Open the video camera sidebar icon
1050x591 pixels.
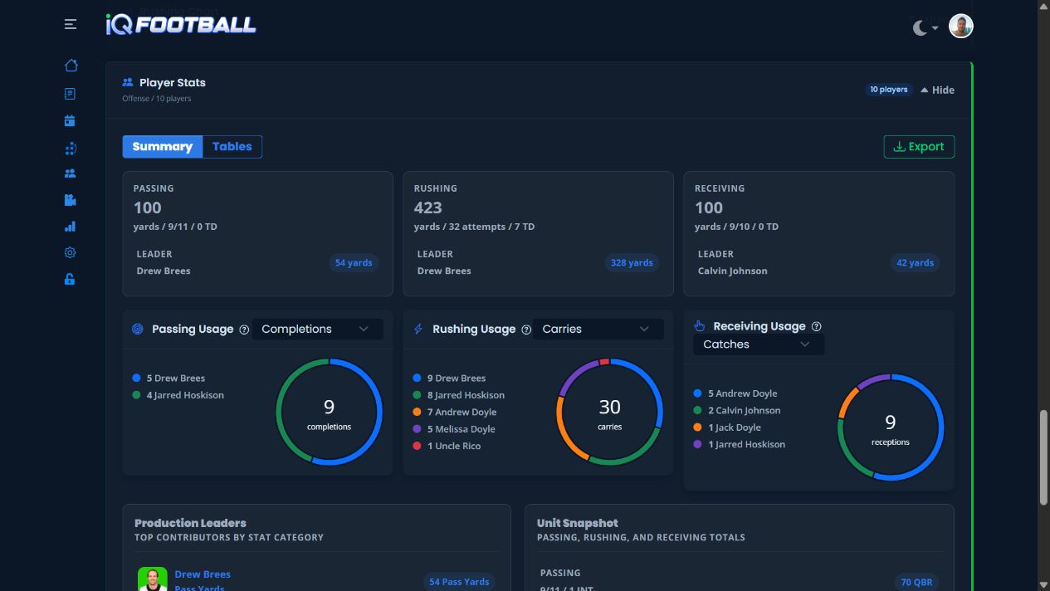pyautogui.click(x=70, y=200)
